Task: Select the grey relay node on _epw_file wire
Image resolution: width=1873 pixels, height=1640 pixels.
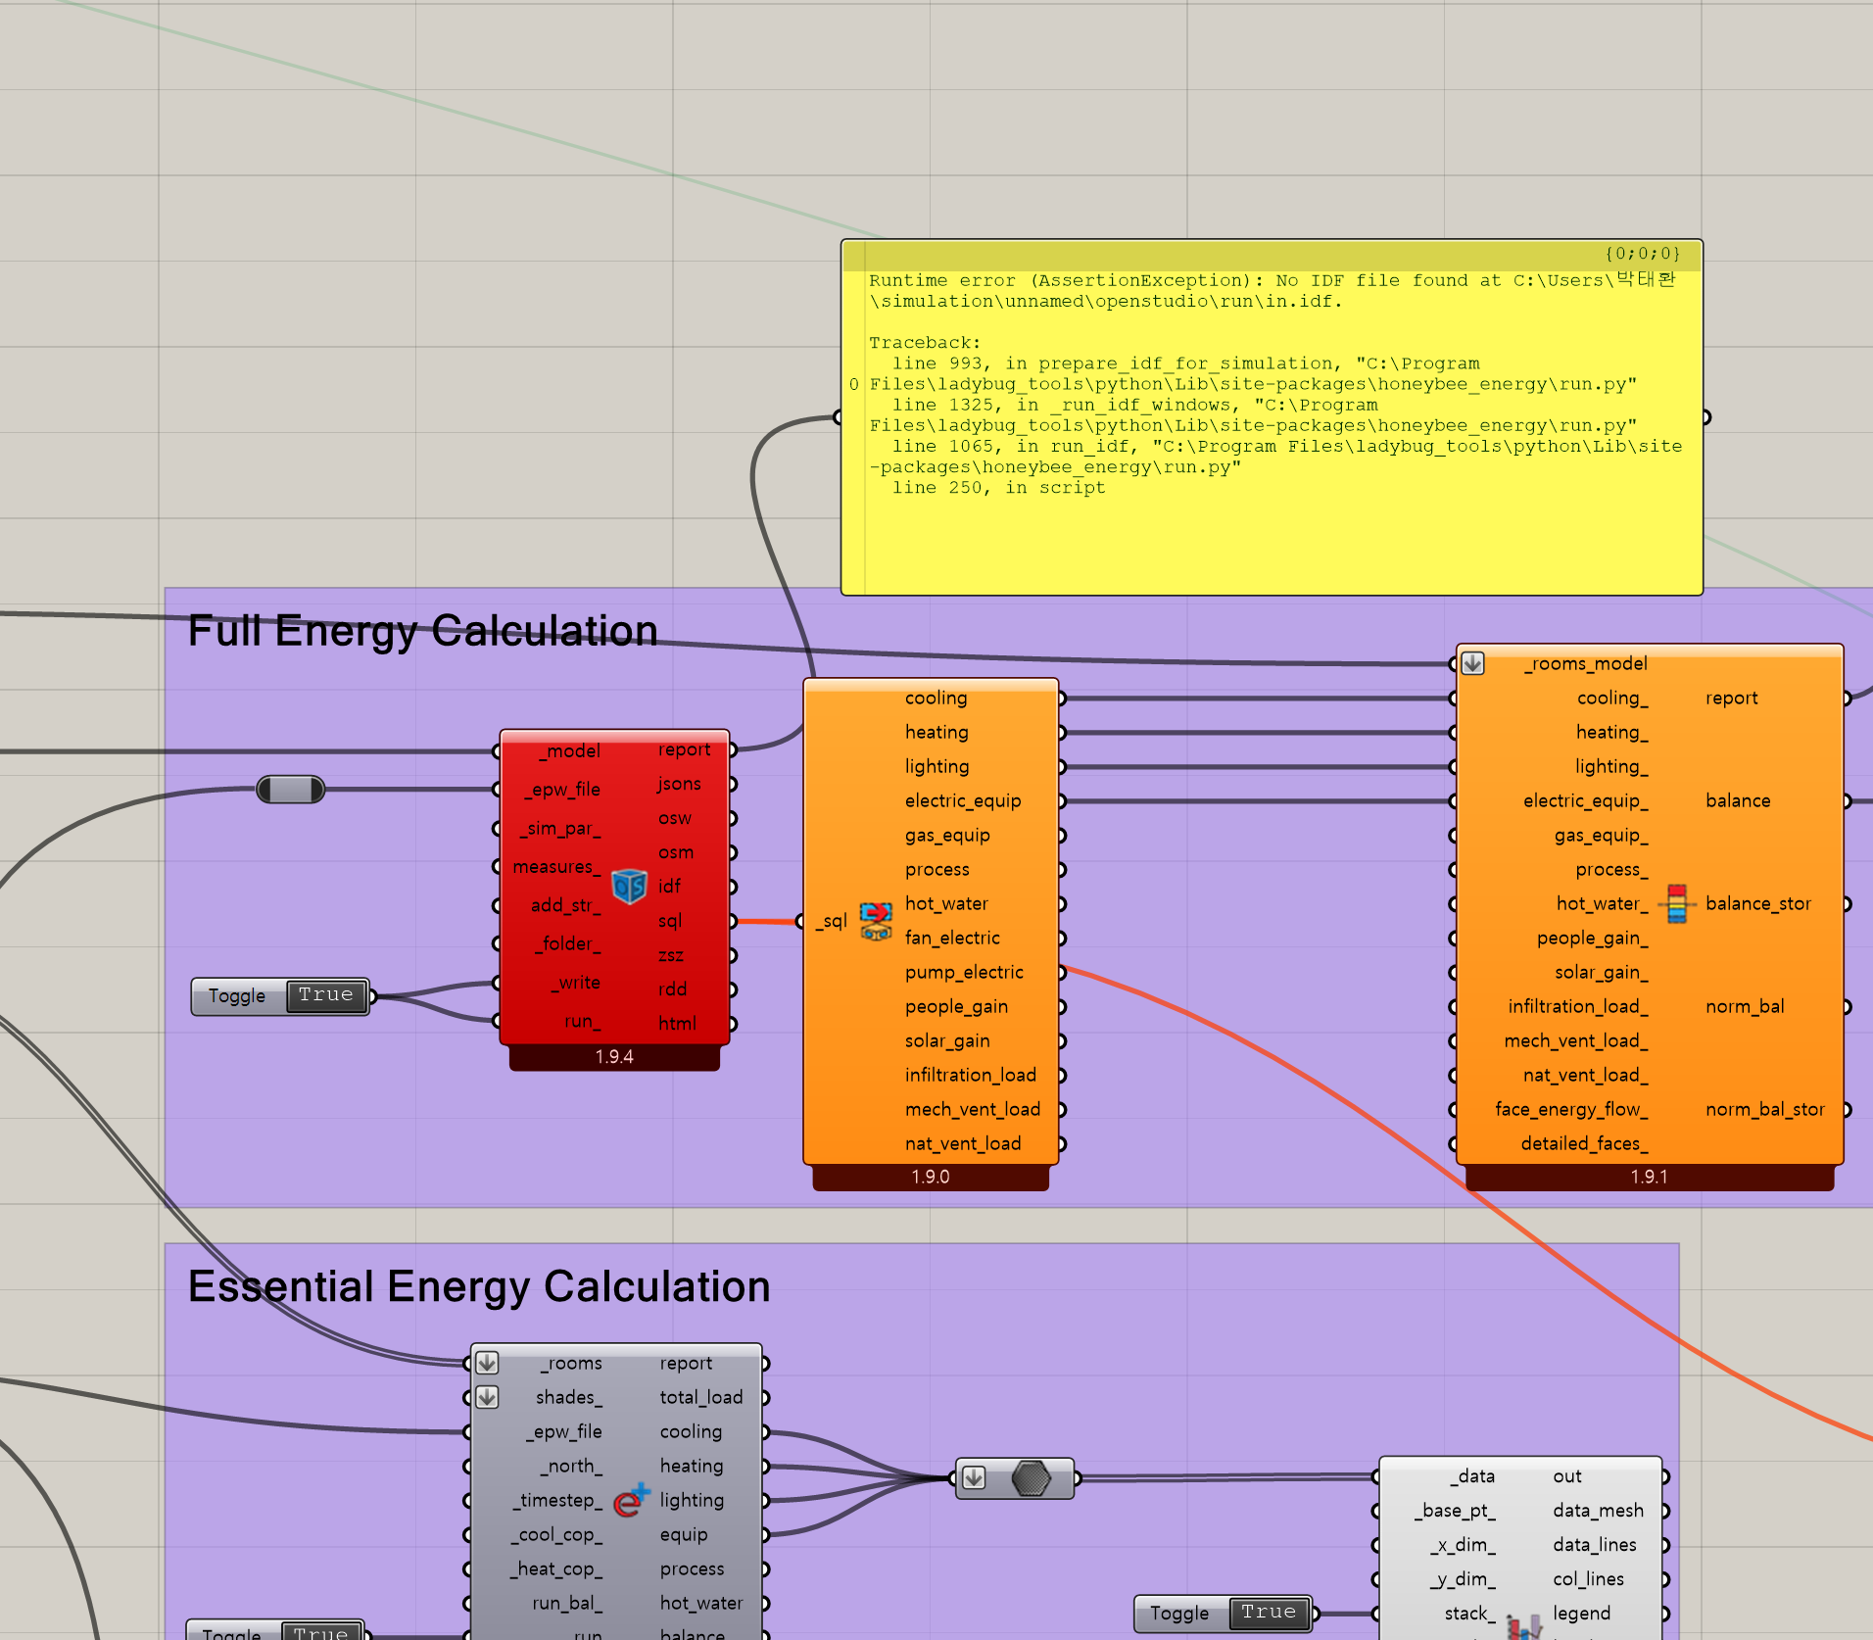Action: coord(290,789)
